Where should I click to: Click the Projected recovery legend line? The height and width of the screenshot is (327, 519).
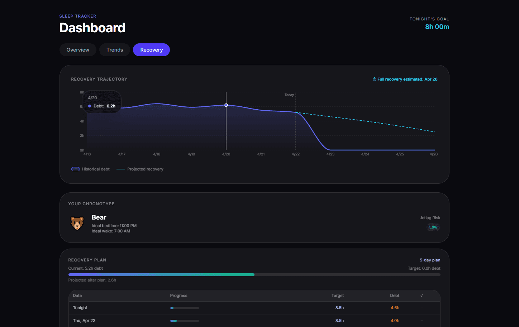coord(121,169)
